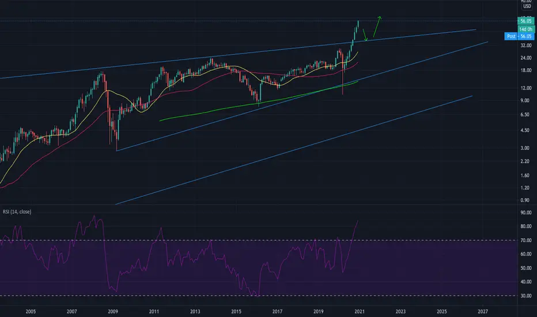Click the 2013 time axis label
Viewport: 537px width, 317px height.
point(195,311)
